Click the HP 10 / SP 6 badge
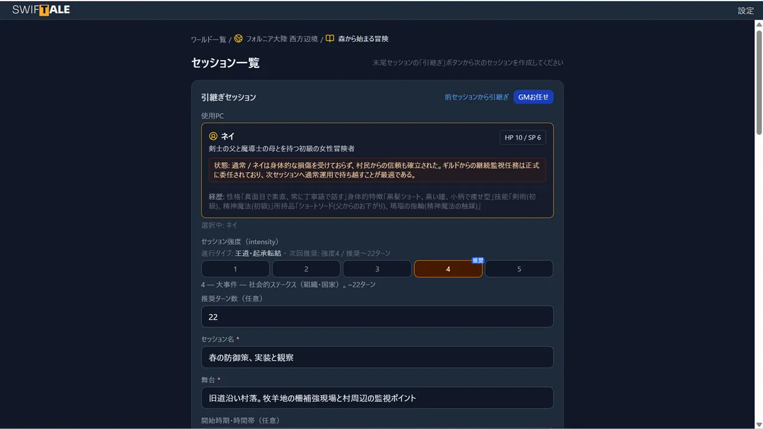Viewport: 763px width, 429px height. (x=523, y=138)
